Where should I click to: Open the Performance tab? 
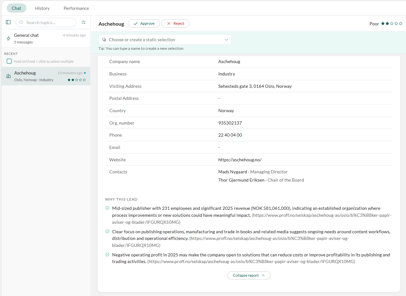76,8
